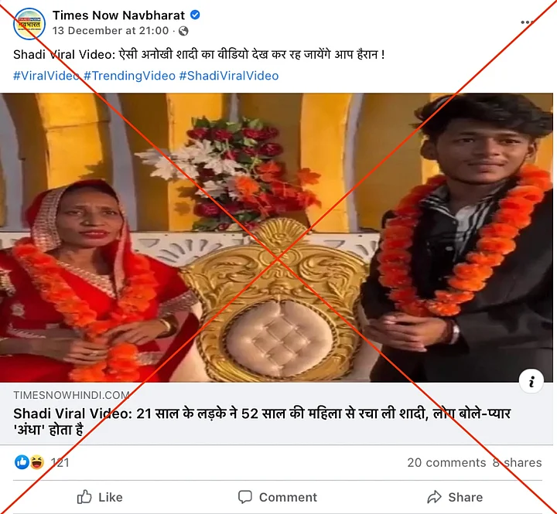Open the Times Now Navbharat page name
557x514 pixels.
pyautogui.click(x=118, y=15)
